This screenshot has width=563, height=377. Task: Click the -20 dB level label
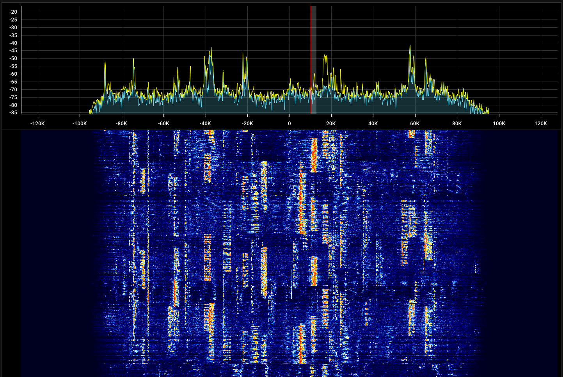(14, 12)
